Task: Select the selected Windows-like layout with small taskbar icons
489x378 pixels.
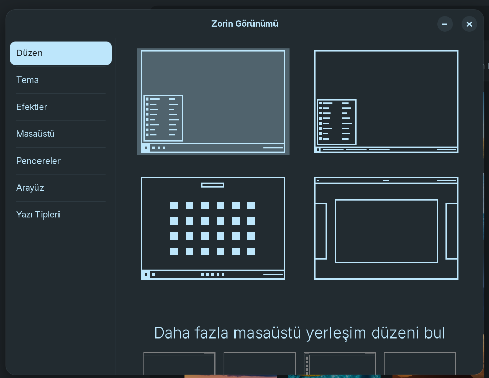Action: tap(213, 102)
